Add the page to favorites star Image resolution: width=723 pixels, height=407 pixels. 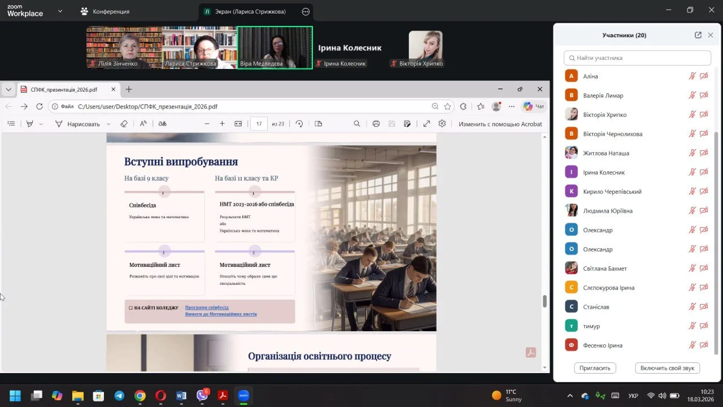tap(447, 106)
